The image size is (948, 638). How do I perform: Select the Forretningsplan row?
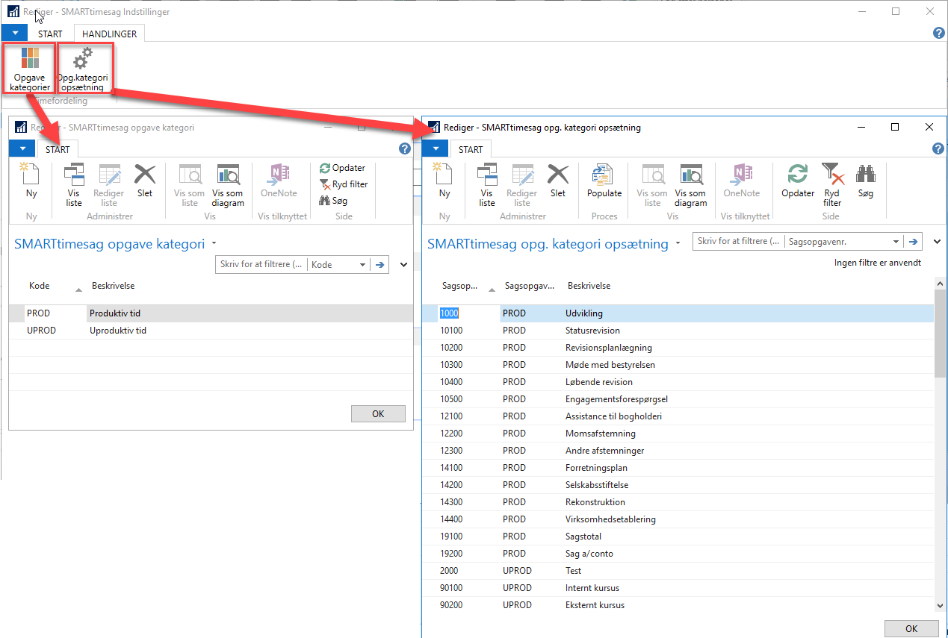click(678, 468)
